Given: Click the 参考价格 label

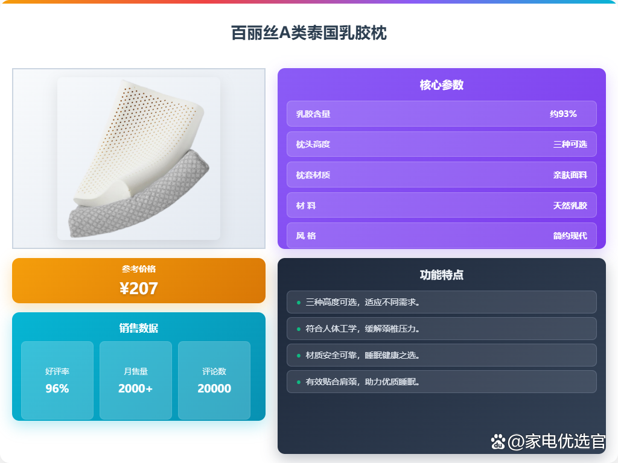Looking at the screenshot, I should (139, 269).
